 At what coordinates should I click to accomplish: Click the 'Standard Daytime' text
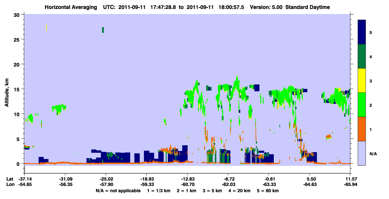click(308, 7)
